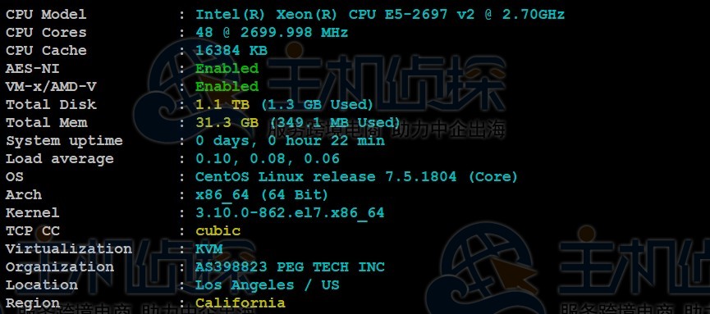Click the Los Angeles / US location
The image size is (710, 314).
click(x=267, y=285)
